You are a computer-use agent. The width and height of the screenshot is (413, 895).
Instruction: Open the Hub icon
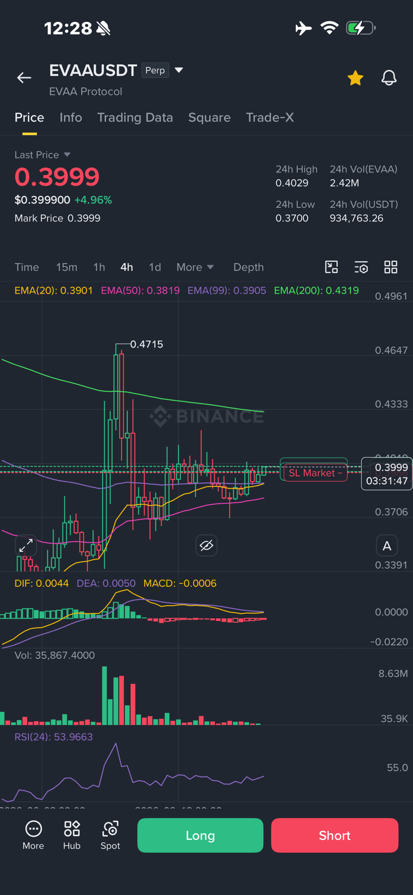coord(72,835)
